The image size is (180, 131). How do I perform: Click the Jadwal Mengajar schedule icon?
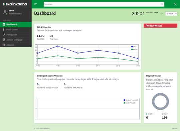click(x=4, y=40)
